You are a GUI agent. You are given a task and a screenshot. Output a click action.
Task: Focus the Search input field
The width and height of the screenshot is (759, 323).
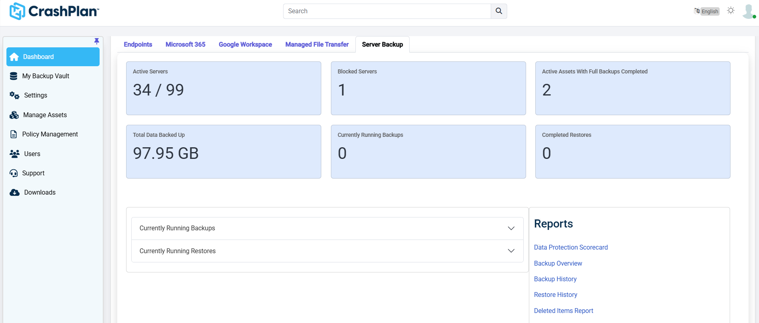(387, 11)
